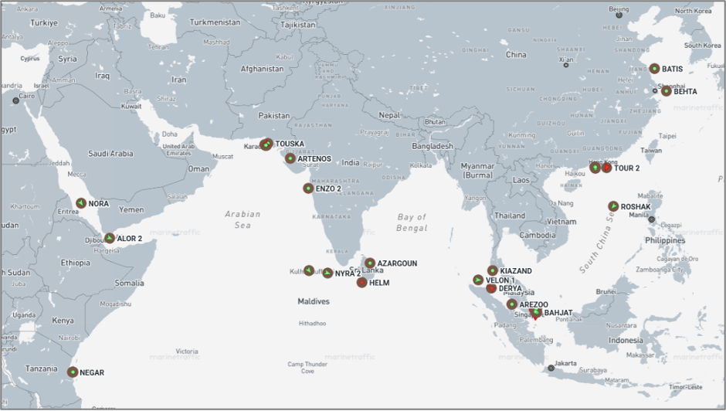Click the 'Philippines' country label
Viewport: 726px width, 411px height.
pyautogui.click(x=665, y=240)
